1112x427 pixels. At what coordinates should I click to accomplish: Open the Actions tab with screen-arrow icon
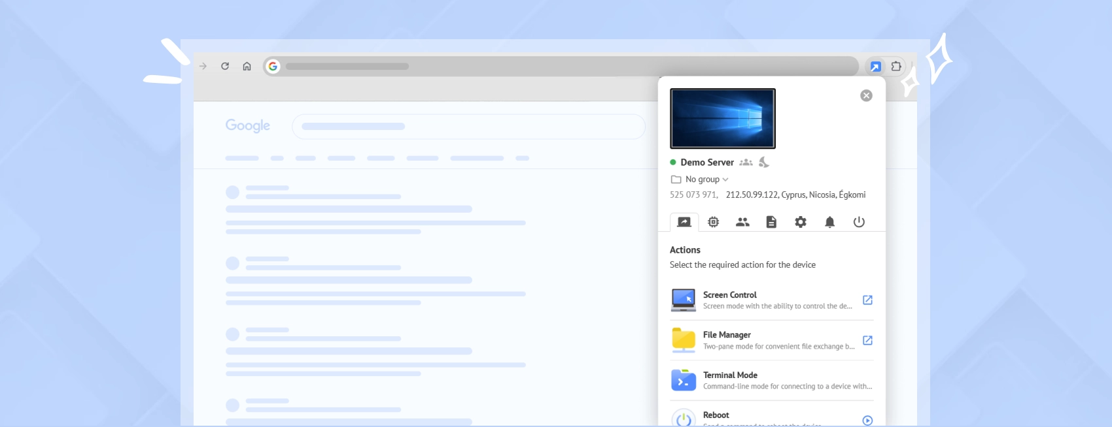pyautogui.click(x=684, y=222)
